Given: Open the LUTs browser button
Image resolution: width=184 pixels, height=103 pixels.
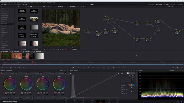Looking at the screenshot, I should tap(10, 4).
